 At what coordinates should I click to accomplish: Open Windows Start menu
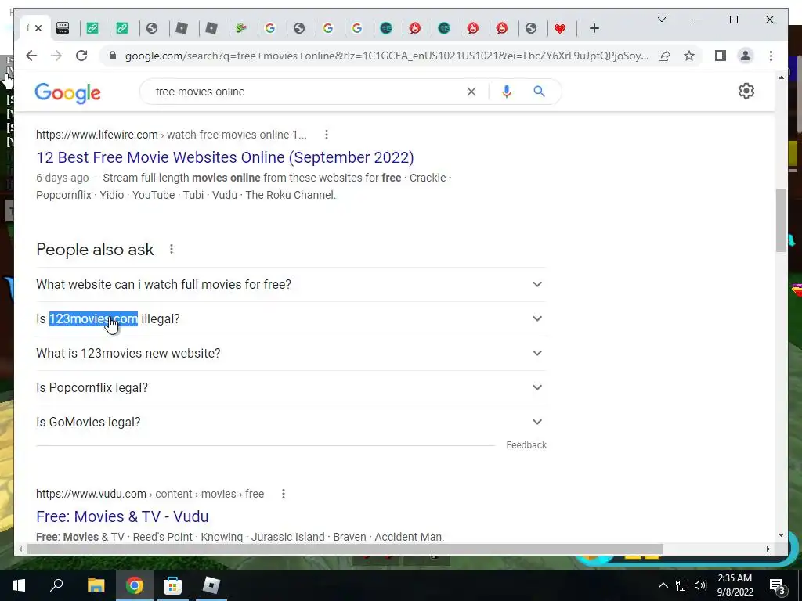(x=19, y=585)
